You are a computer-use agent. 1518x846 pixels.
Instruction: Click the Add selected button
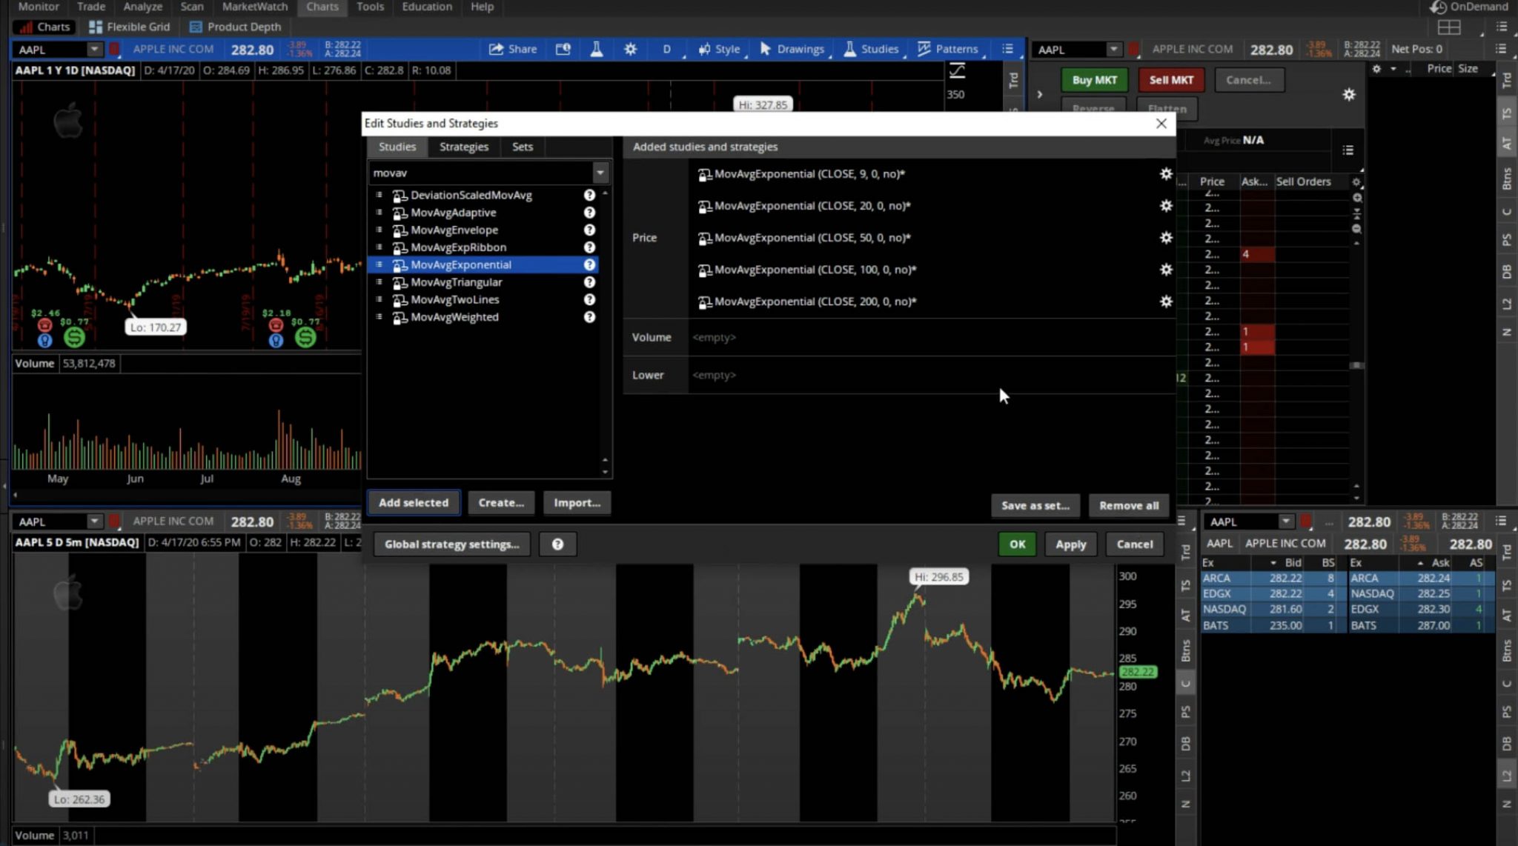point(414,503)
